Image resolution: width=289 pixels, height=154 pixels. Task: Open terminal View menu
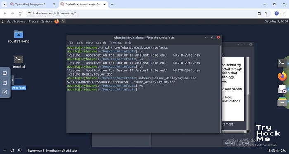point(90,43)
